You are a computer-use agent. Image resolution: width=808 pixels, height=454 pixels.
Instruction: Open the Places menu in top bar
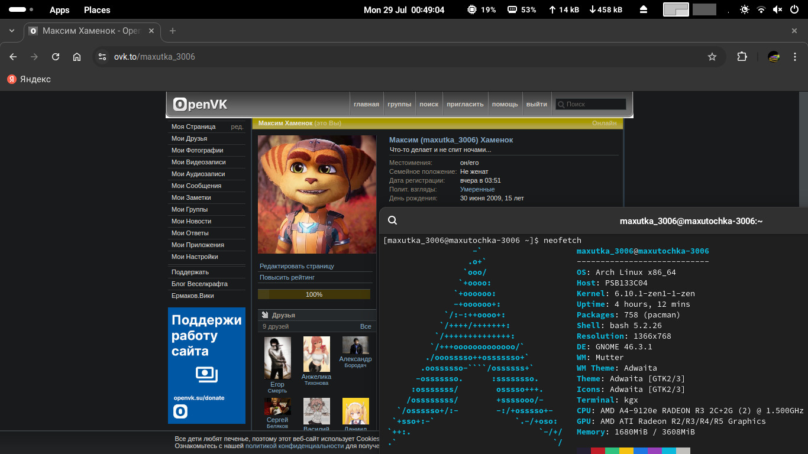coord(97,9)
